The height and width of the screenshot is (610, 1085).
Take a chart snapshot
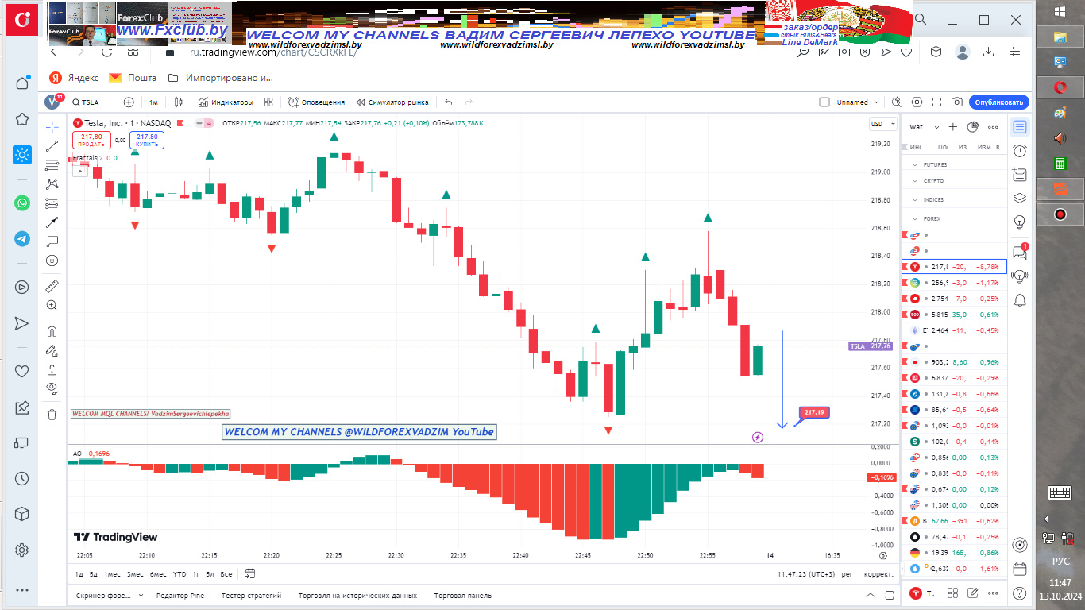(x=957, y=102)
